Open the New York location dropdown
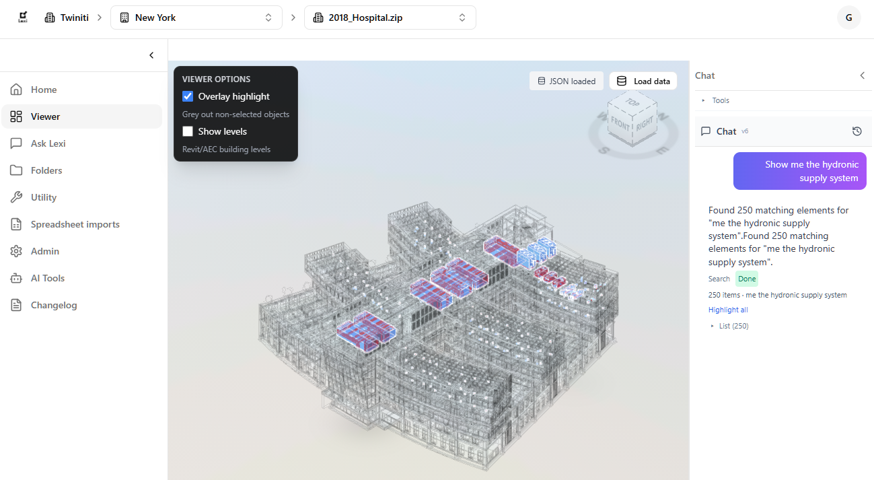Viewport: 874px width, 480px height. 196,18
